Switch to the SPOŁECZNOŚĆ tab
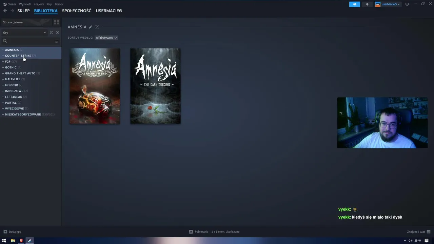The image size is (434, 244). (77, 11)
